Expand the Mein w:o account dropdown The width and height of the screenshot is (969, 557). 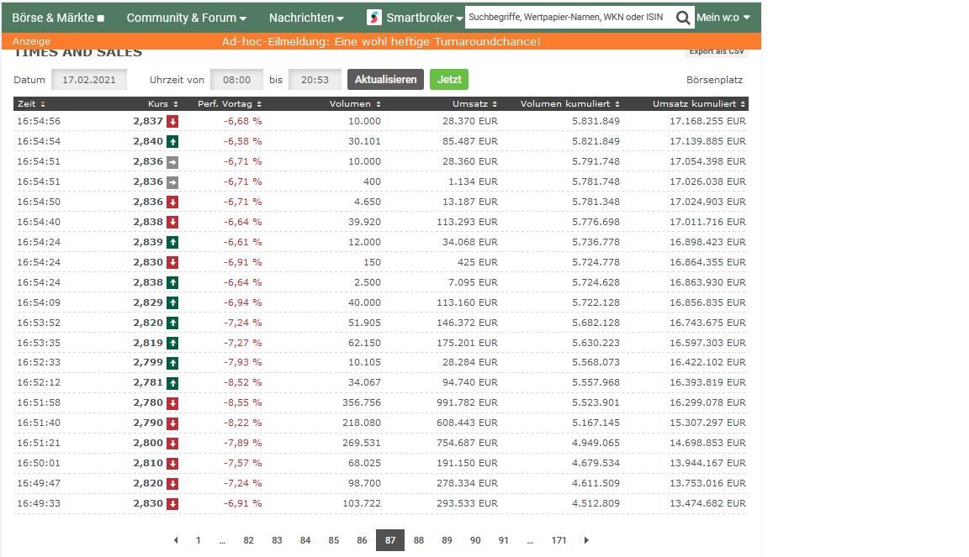pyautogui.click(x=723, y=18)
